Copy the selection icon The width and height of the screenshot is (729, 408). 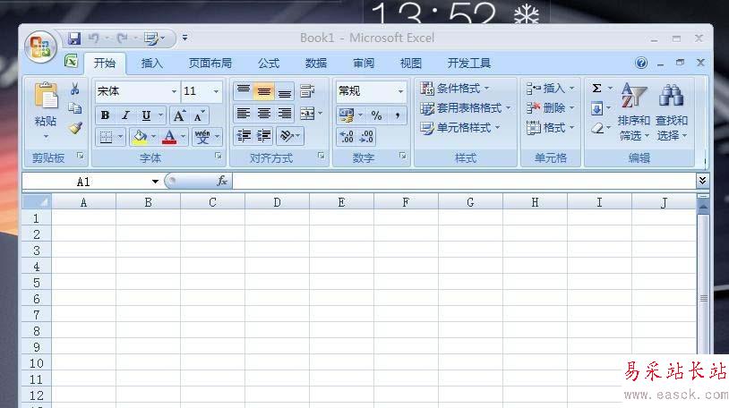pyautogui.click(x=74, y=108)
